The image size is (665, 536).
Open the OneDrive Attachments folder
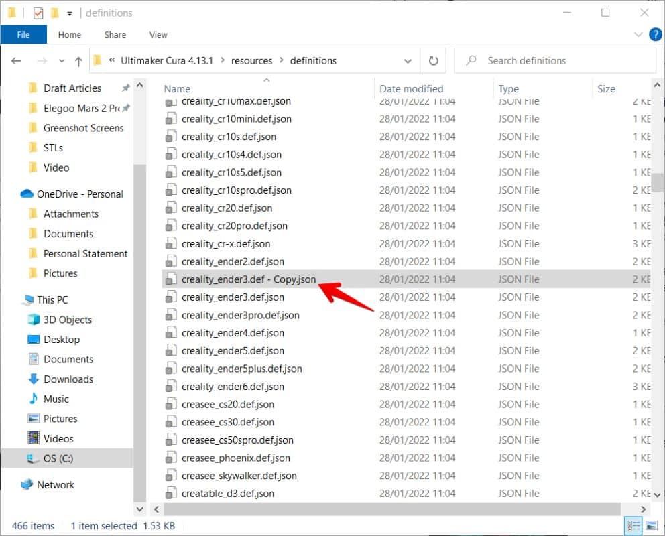point(71,214)
